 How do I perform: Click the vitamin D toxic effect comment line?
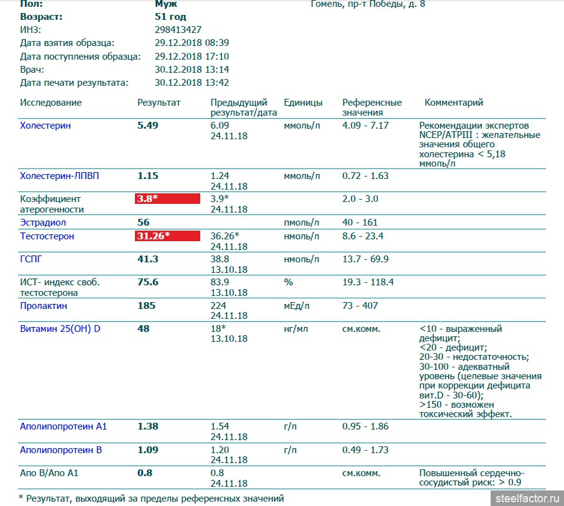(x=466, y=409)
